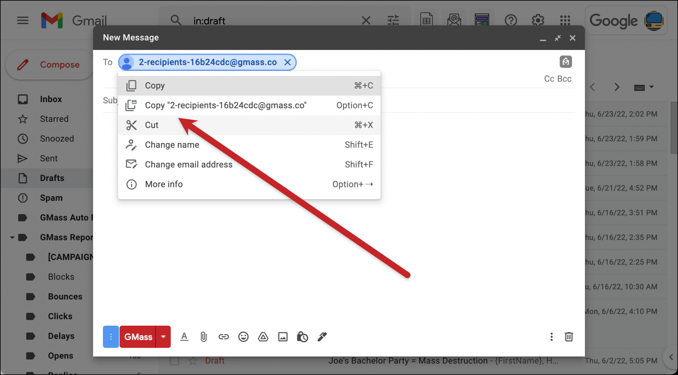Select Change email address option
Image resolution: width=678 pixels, height=375 pixels.
point(189,164)
